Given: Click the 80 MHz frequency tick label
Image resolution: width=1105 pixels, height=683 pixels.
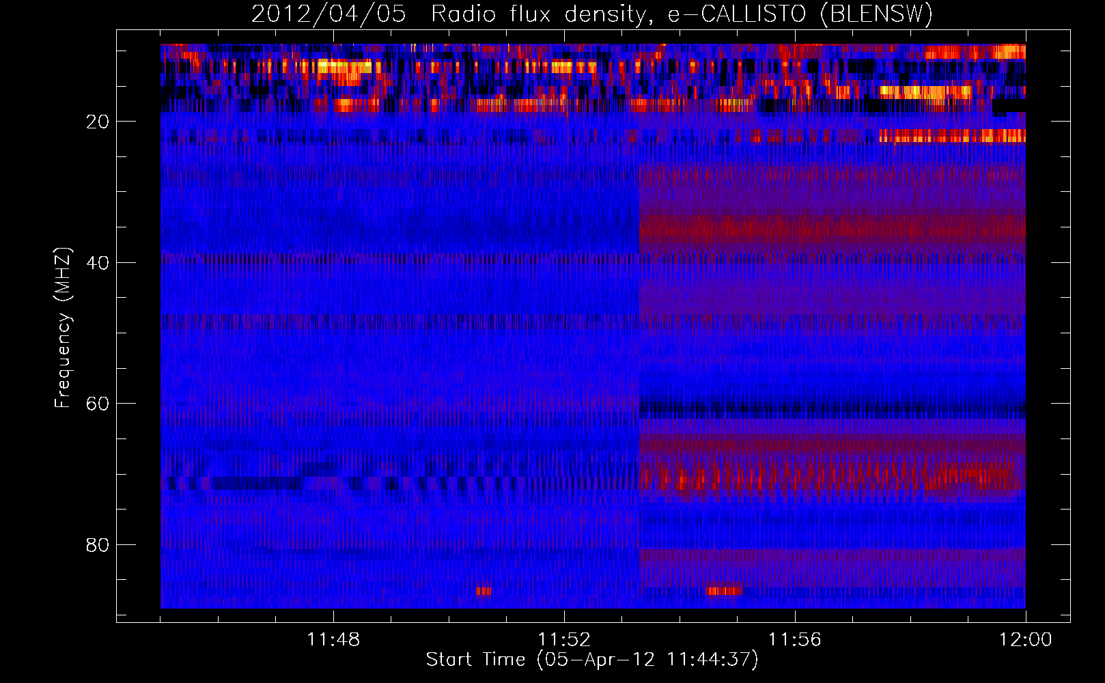Looking at the screenshot, I should [98, 545].
